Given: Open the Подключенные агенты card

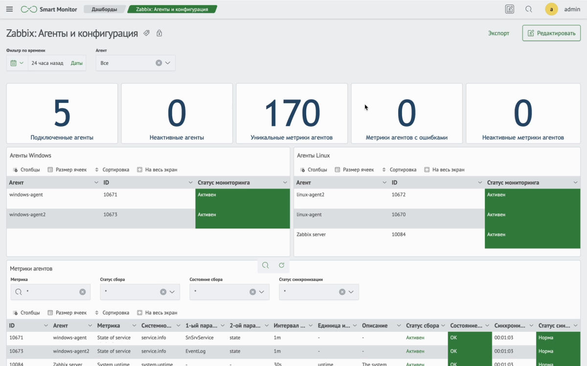Looking at the screenshot, I should (x=62, y=113).
